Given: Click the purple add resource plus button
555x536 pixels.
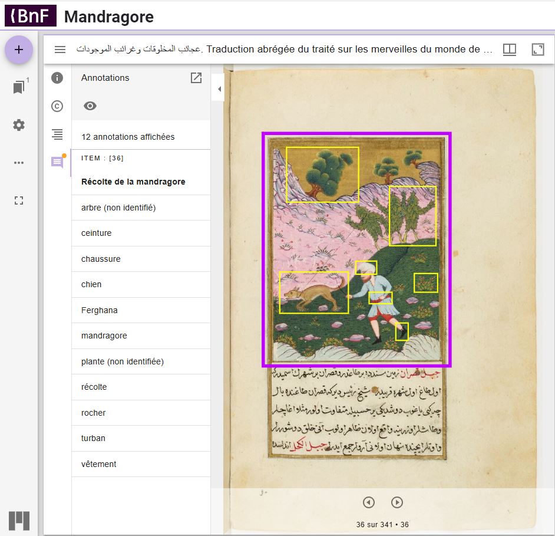Looking at the screenshot, I should point(19,50).
